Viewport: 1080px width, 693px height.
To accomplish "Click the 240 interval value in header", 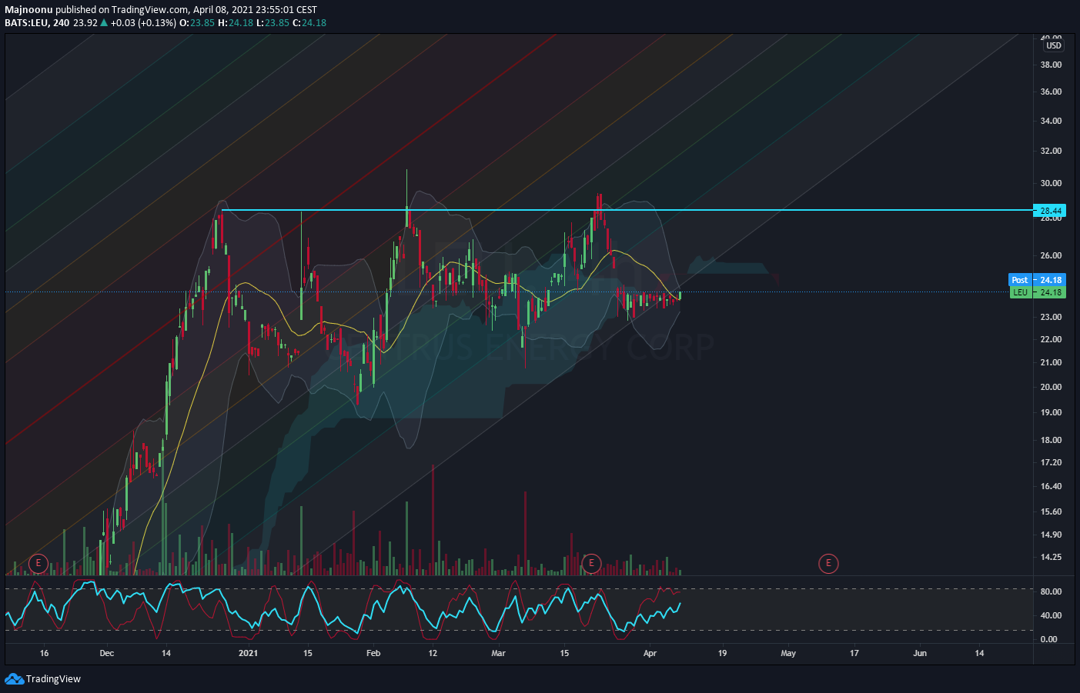I will pyautogui.click(x=62, y=22).
